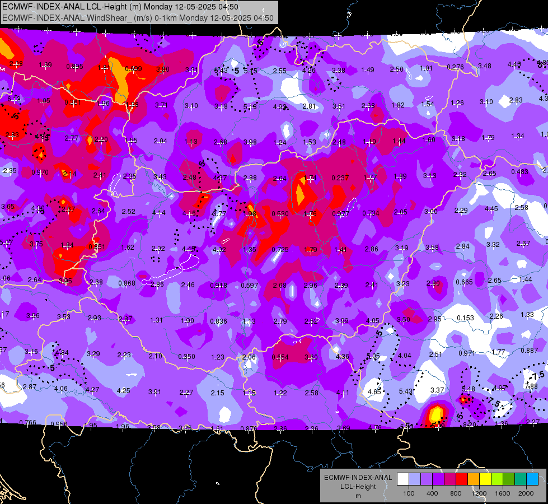548x504 pixels.
Task: Click the wind shear value 0.530
Action: 280,213
